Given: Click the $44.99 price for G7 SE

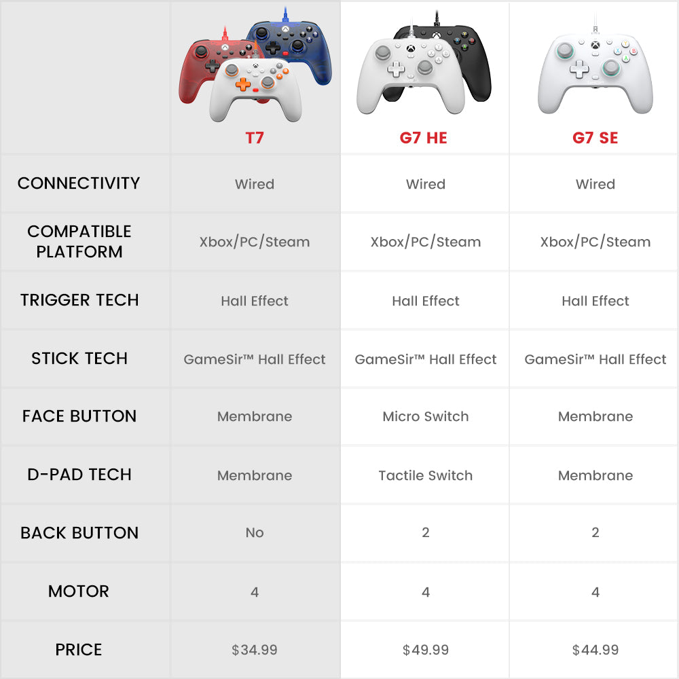Looking at the screenshot, I should pos(595,650).
